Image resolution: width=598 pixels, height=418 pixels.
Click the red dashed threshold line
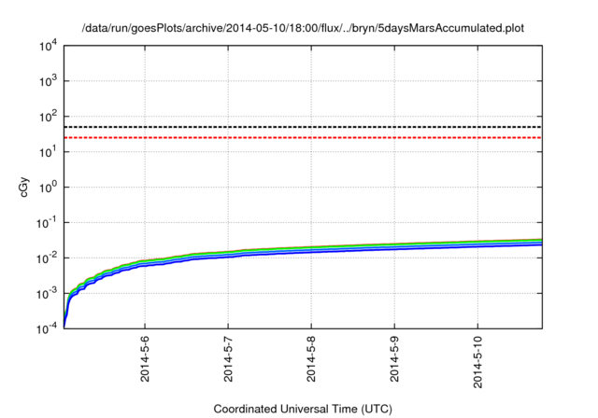click(303, 137)
